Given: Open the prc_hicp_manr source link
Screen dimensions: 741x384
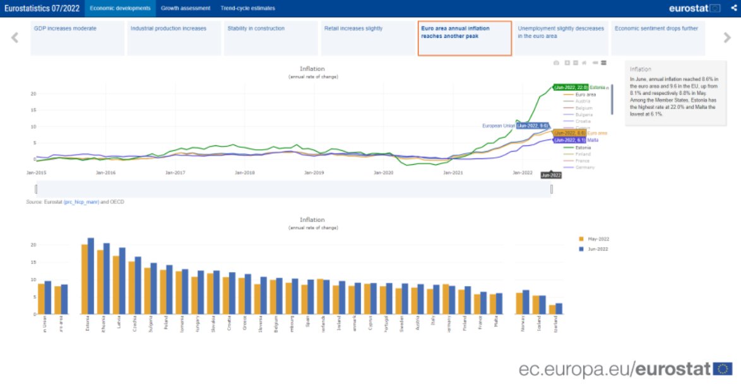Looking at the screenshot, I should click(x=81, y=202).
